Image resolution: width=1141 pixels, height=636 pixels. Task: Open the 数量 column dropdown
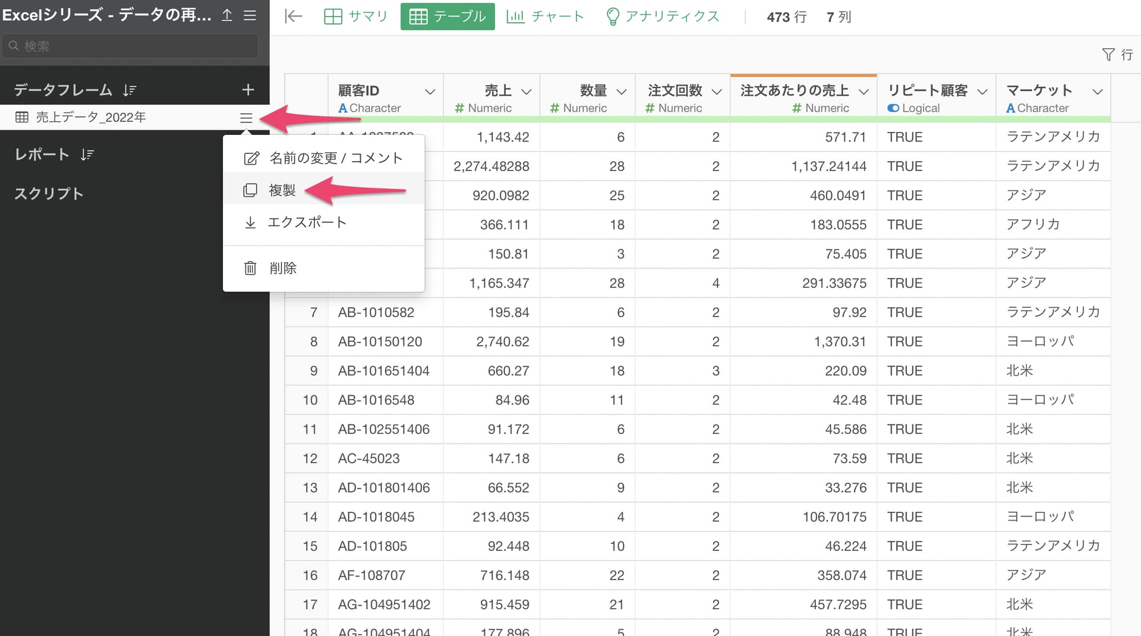click(622, 92)
